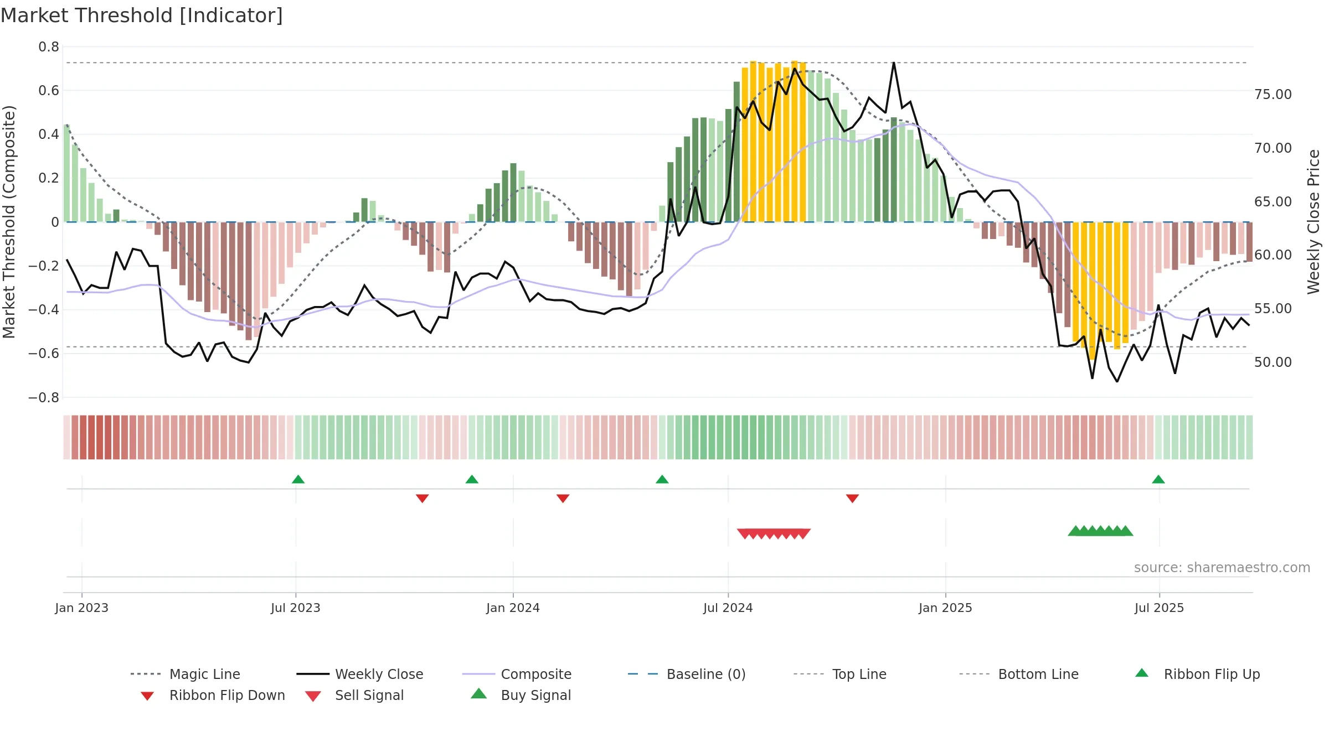Click the Jan 2025 x-axis label
This screenshot has width=1329, height=747.
click(x=946, y=608)
